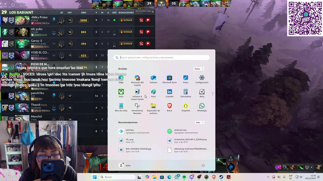Viewport: 323px width, 181px height.
Task: Mute voice of idc pubs
Action: click(141, 32)
